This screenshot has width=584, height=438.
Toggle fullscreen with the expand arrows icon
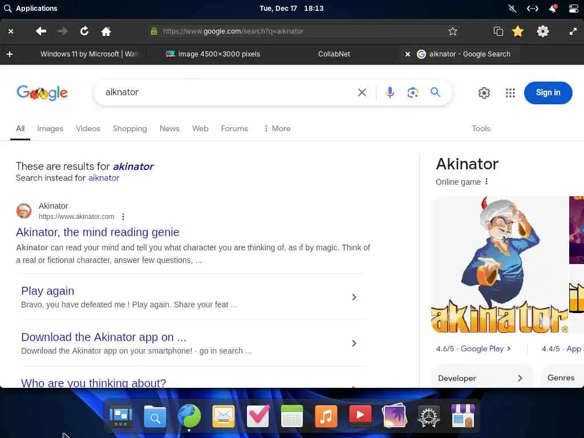[573, 32]
